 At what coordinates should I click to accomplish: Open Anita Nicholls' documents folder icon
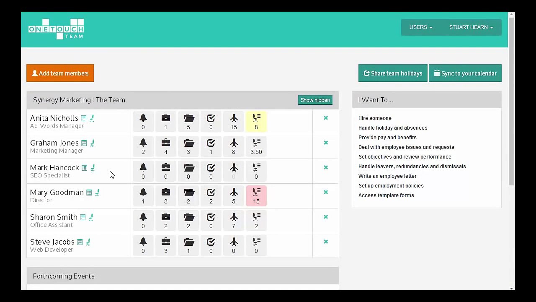tap(188, 122)
